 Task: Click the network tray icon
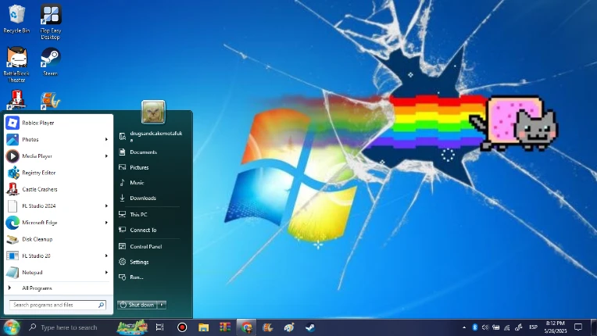coord(507,327)
